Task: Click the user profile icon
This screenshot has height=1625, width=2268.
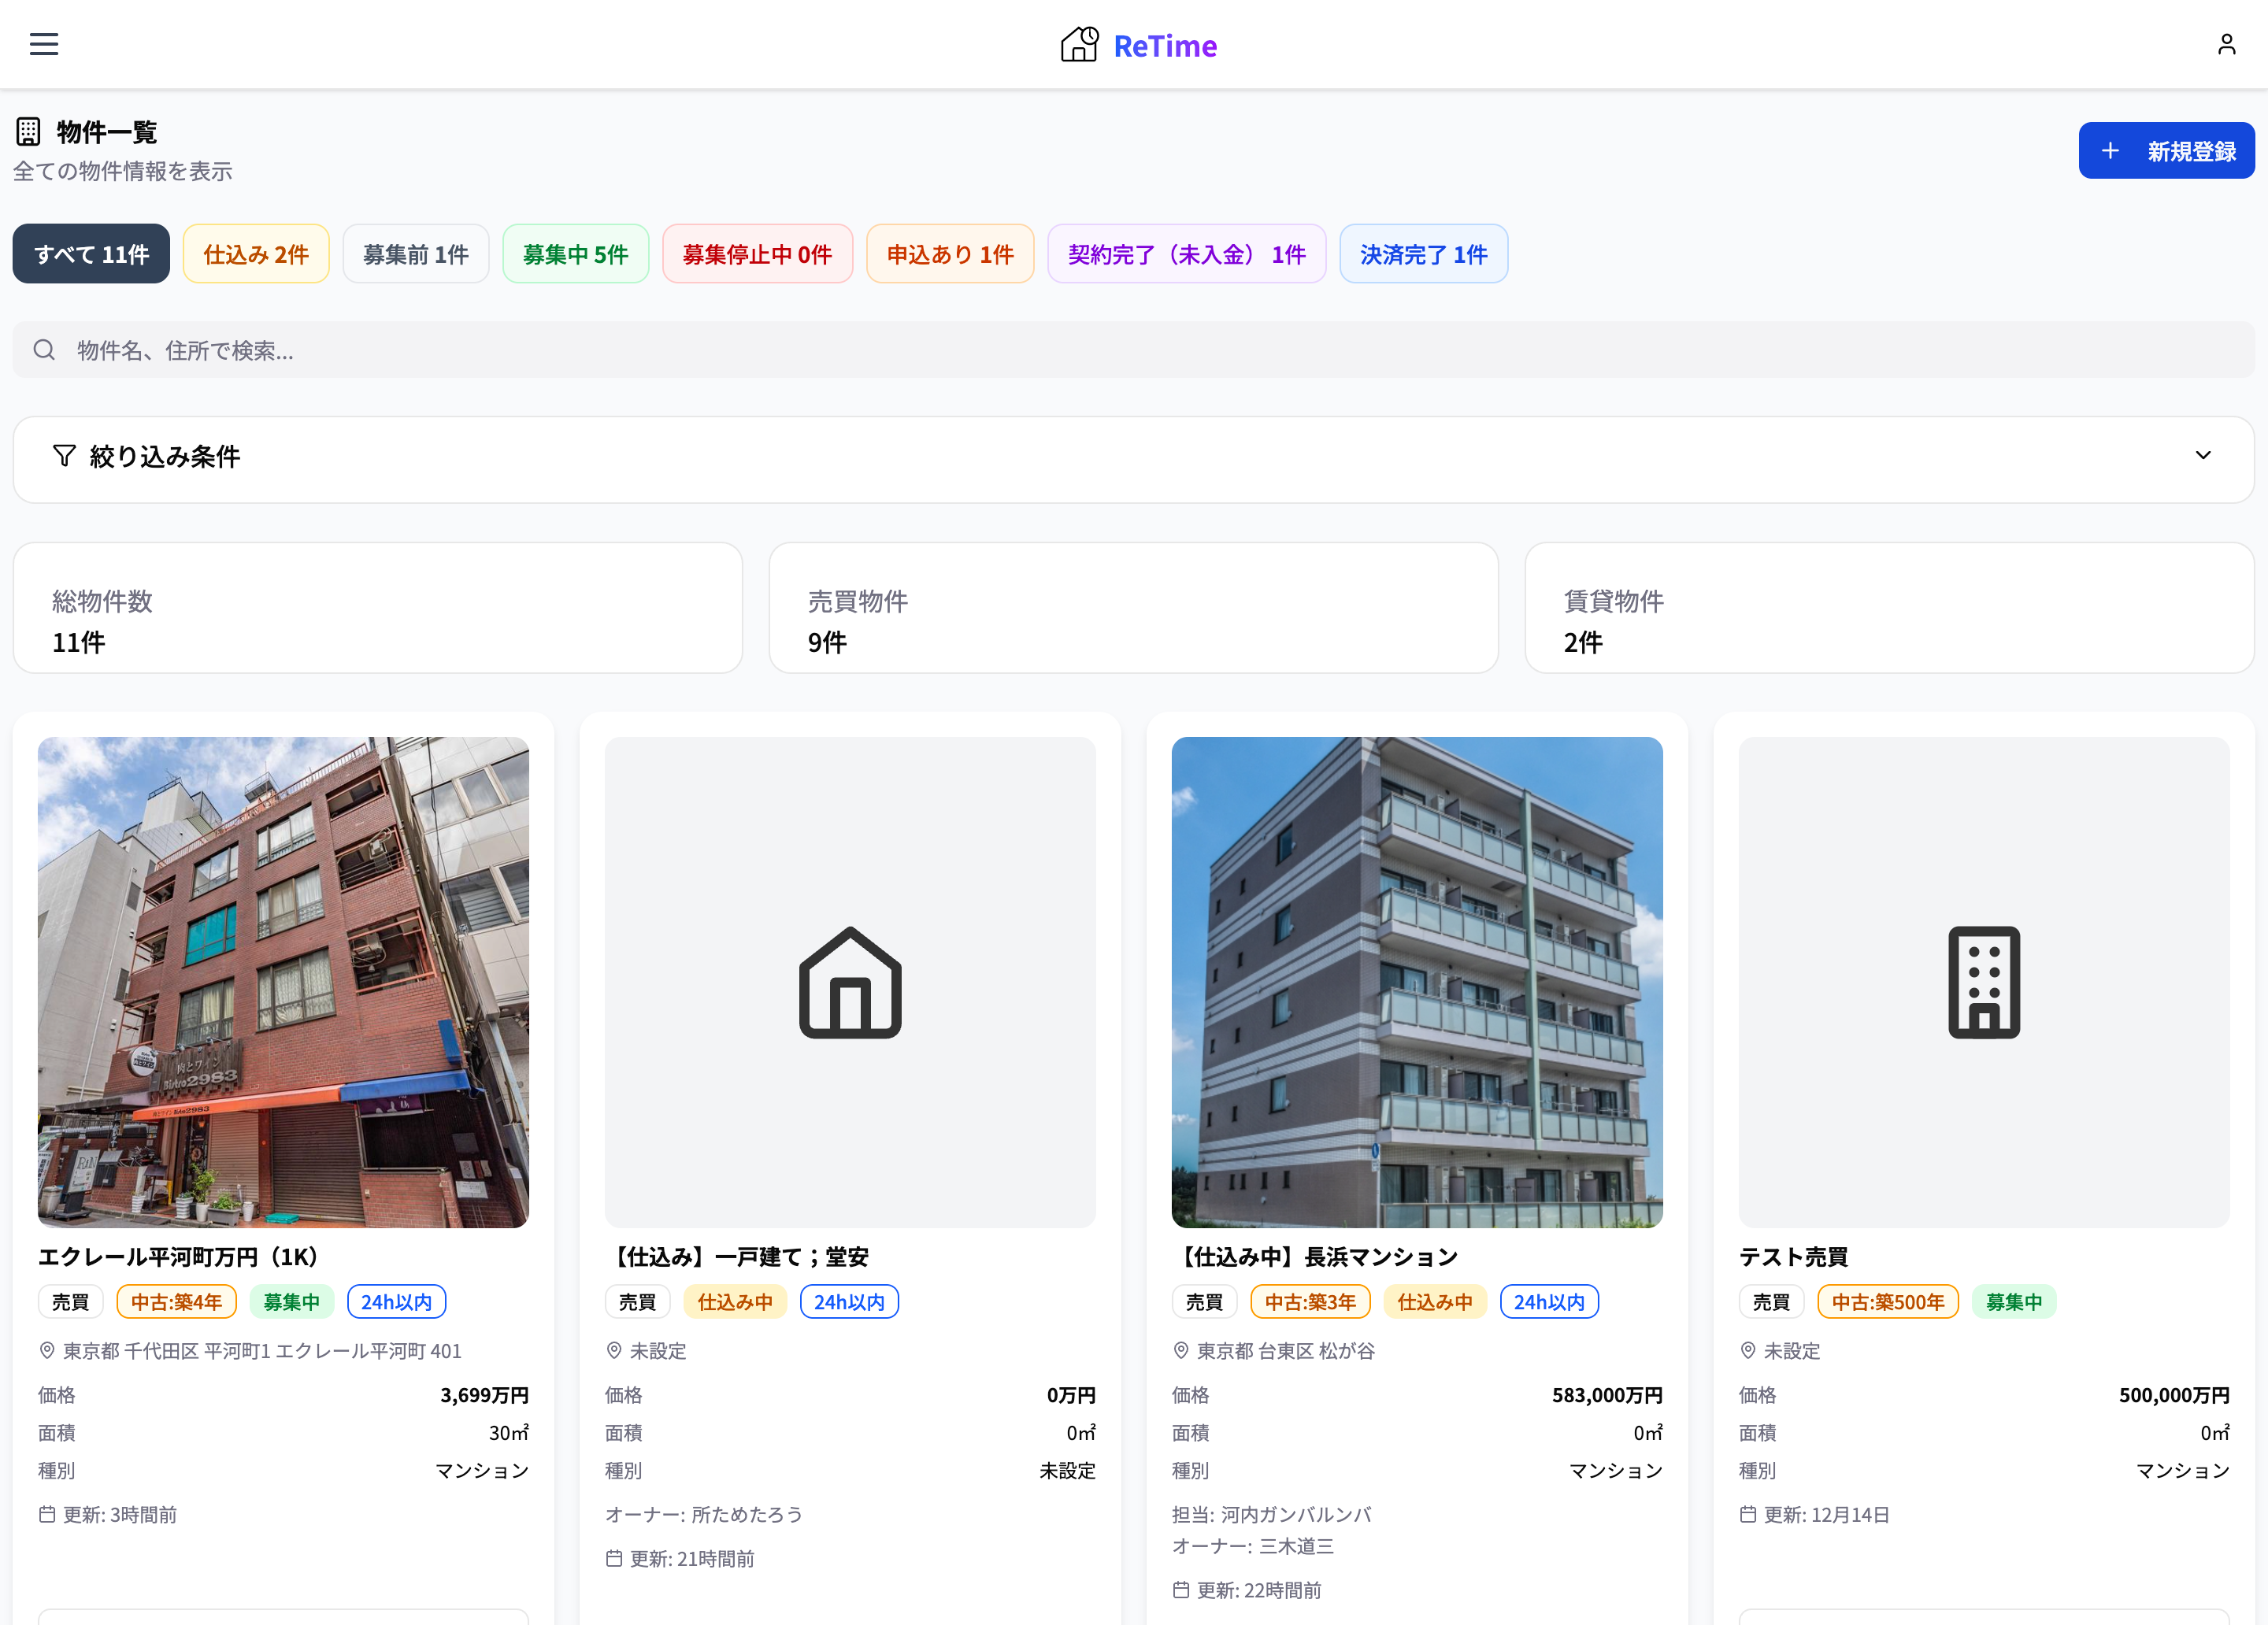Action: click(x=2226, y=44)
